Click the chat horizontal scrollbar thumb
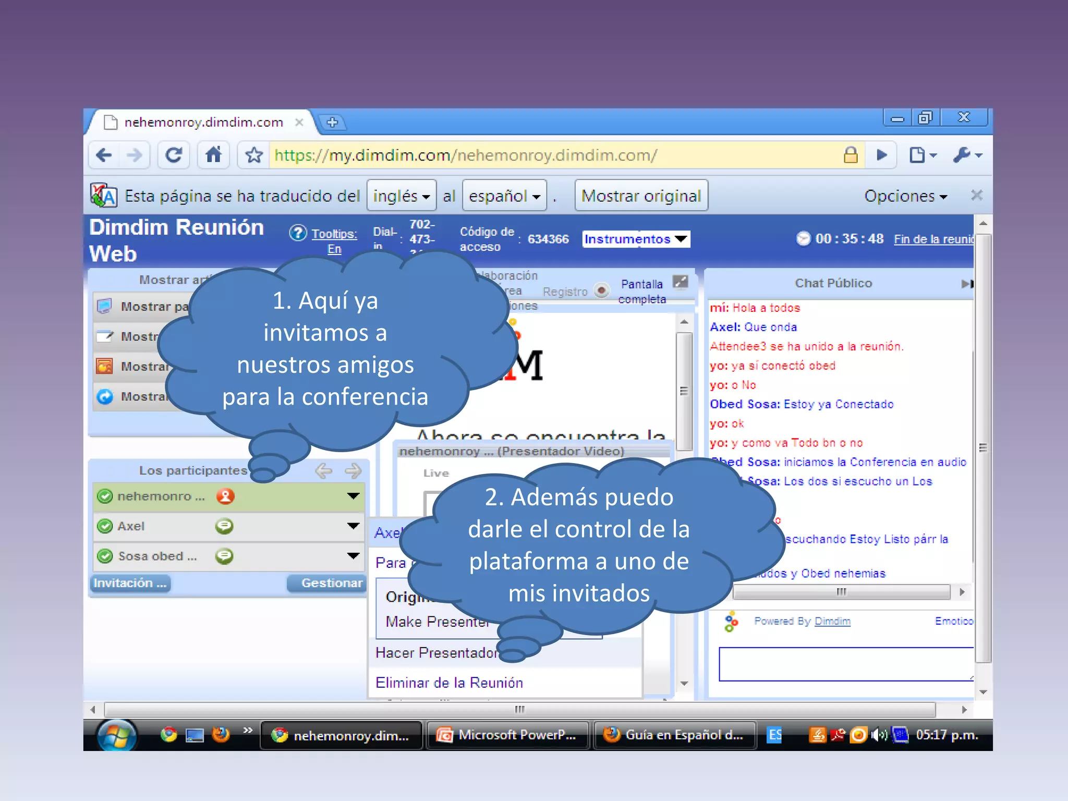The image size is (1068, 801). [x=841, y=592]
